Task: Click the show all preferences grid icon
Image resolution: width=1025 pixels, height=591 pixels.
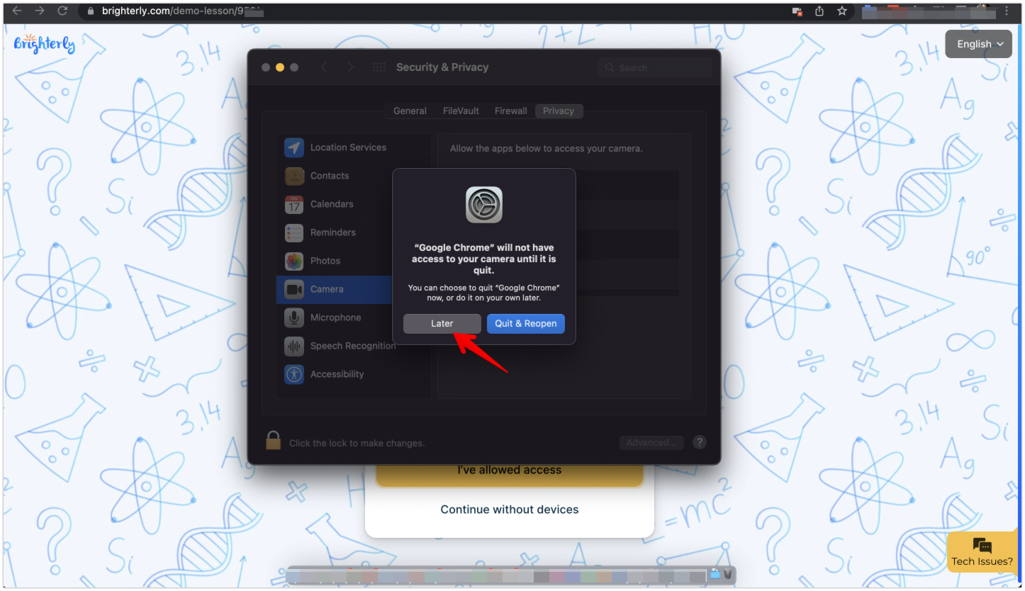Action: 379,67
